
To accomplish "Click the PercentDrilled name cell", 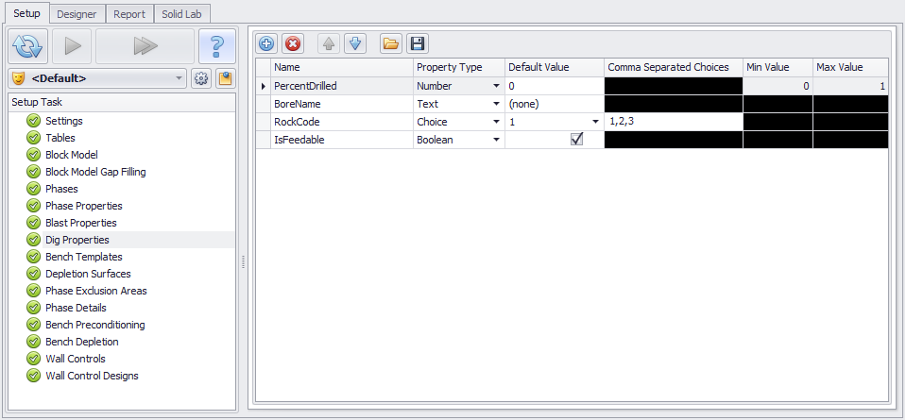I will tap(342, 86).
